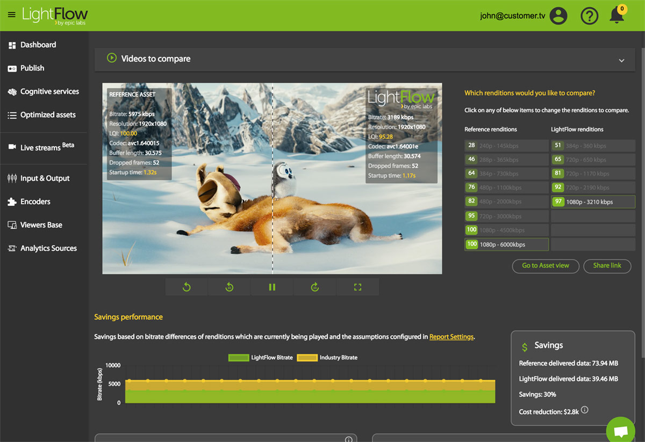Open the notifications bell

pos(617,16)
